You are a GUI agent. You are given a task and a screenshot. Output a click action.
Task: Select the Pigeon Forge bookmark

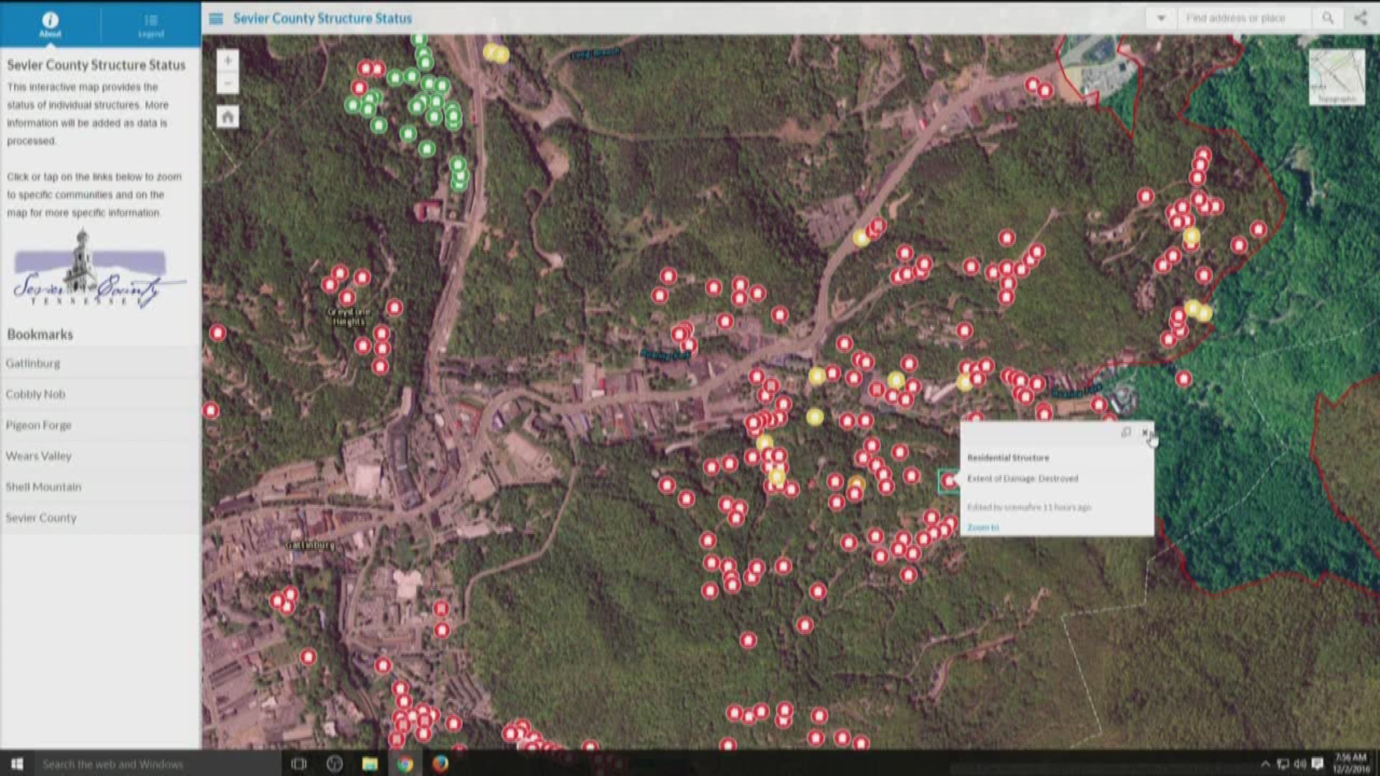[x=37, y=425]
